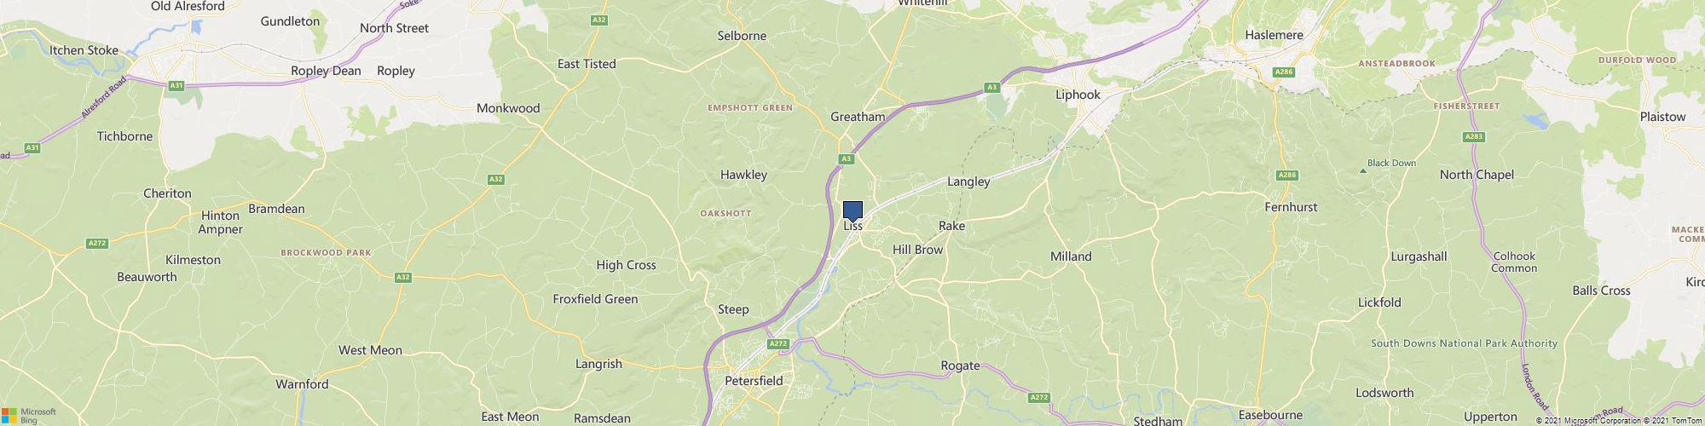Click the A31 road shield near Ropley Dean
Image resolution: width=1705 pixels, height=426 pixels.
click(176, 85)
